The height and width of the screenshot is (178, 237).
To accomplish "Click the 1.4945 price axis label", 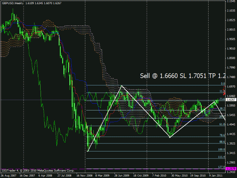I will 231,124.
